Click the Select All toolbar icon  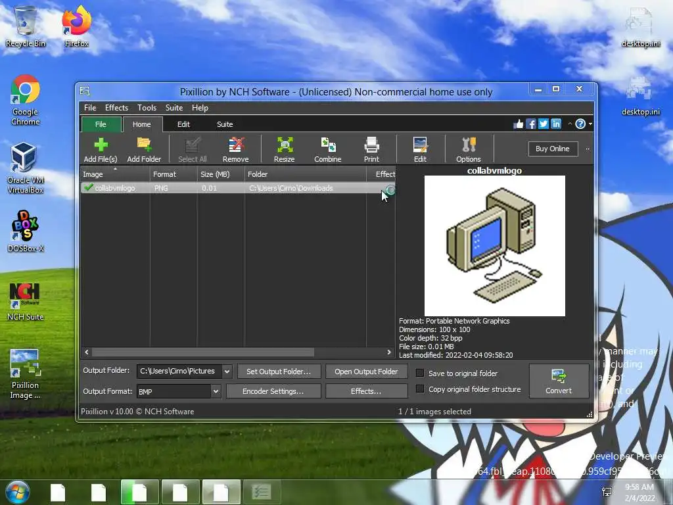tap(193, 149)
